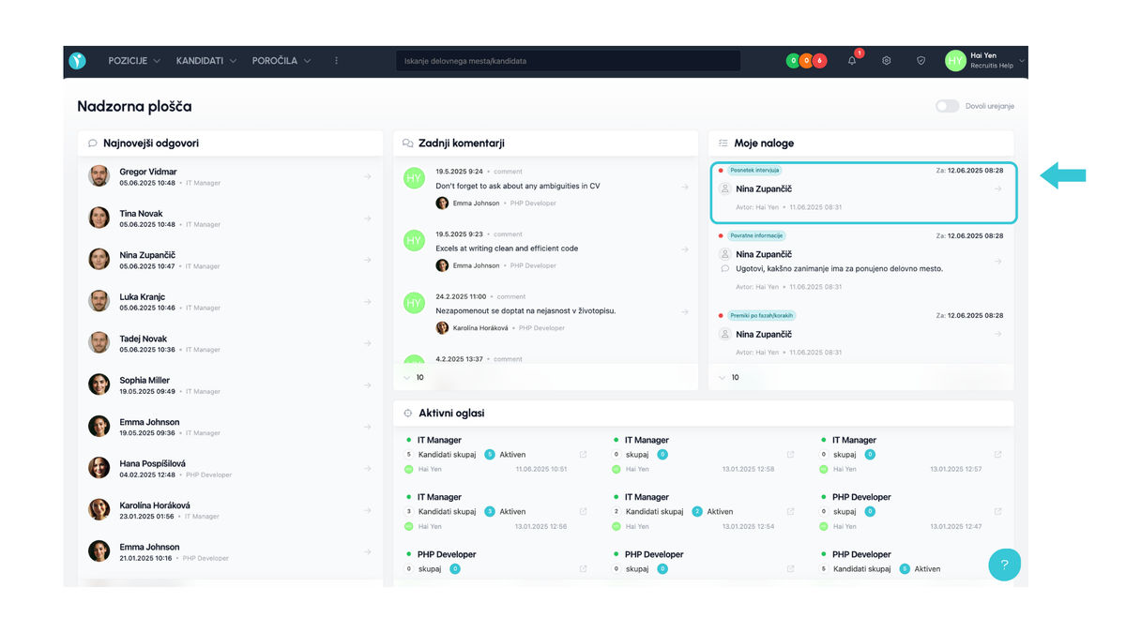Click Gregor Vidmar's avatar photo
1126x633 pixels.
coord(99,176)
